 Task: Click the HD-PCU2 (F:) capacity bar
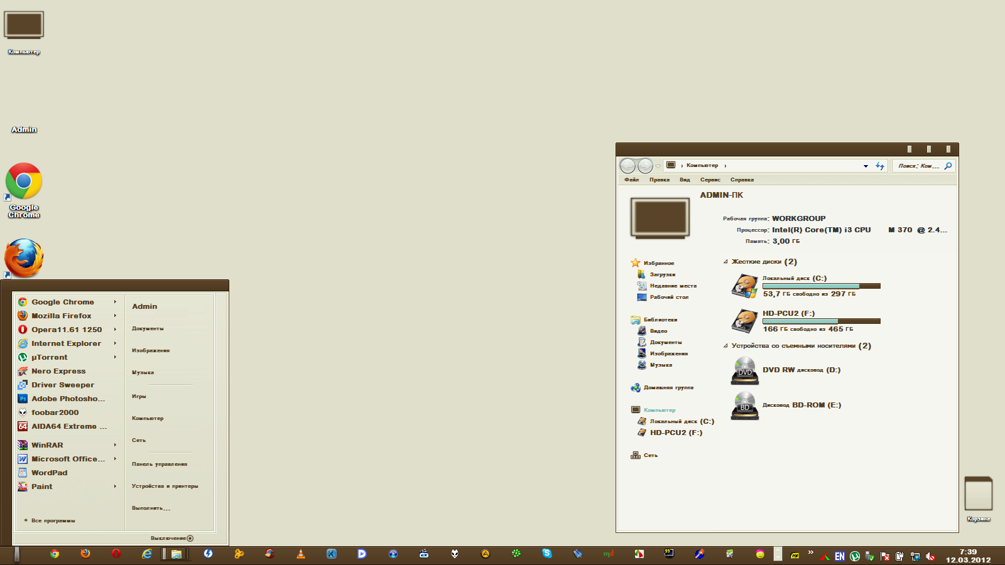tap(821, 321)
